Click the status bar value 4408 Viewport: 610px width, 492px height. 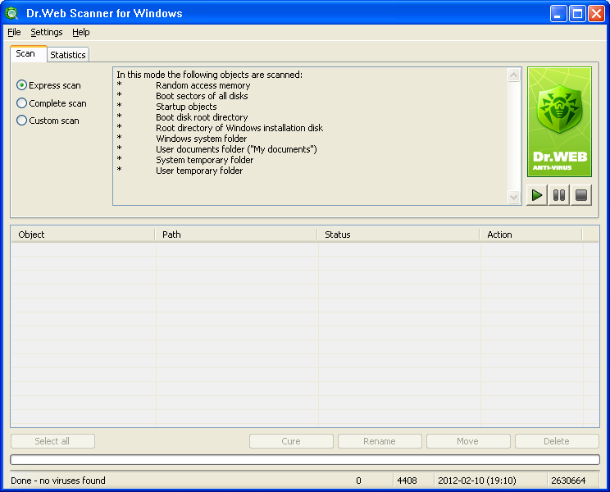(407, 481)
